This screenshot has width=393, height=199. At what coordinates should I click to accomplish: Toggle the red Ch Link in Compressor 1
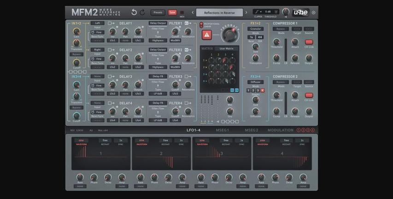point(309,42)
